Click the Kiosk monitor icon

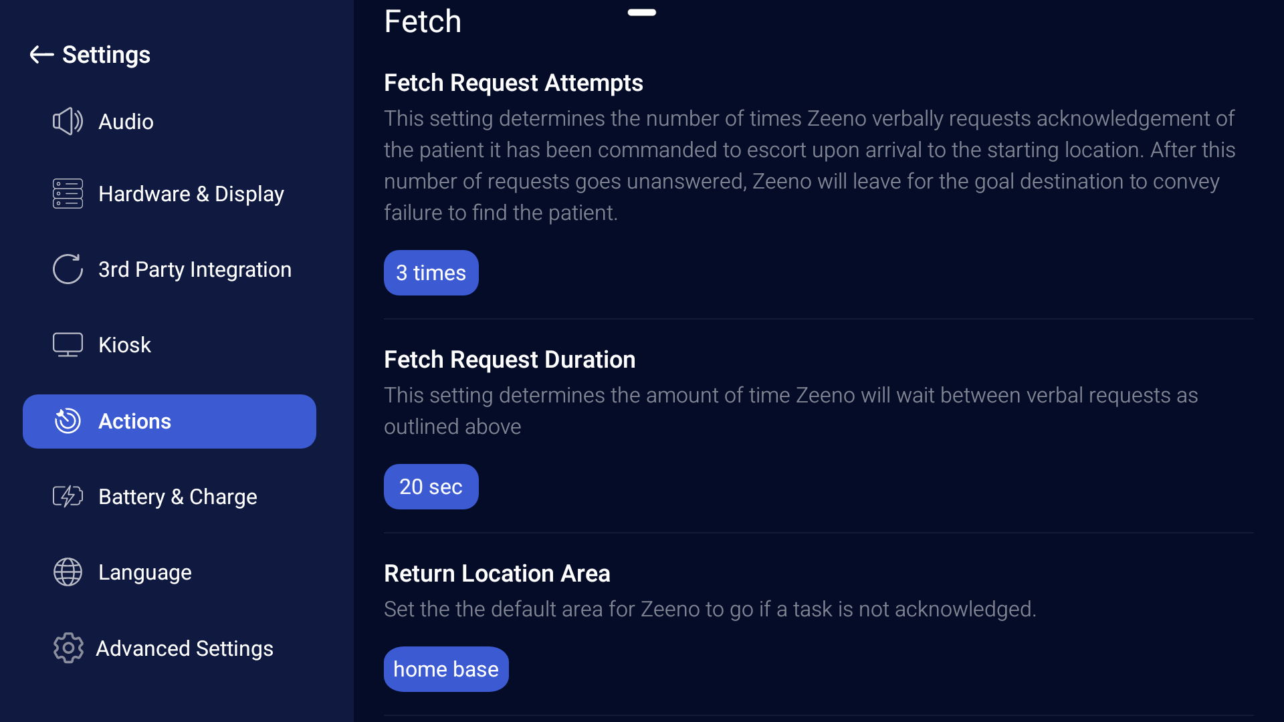pyautogui.click(x=68, y=345)
